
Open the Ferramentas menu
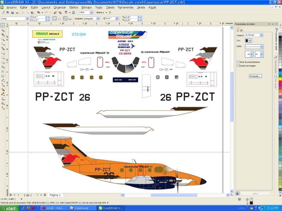point(126,7)
